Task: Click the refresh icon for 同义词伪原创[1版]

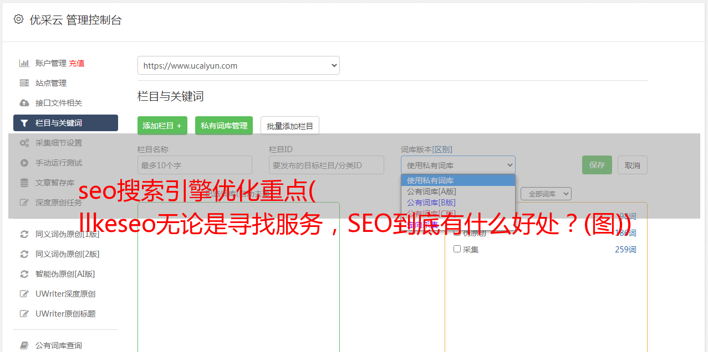Action: [x=24, y=234]
